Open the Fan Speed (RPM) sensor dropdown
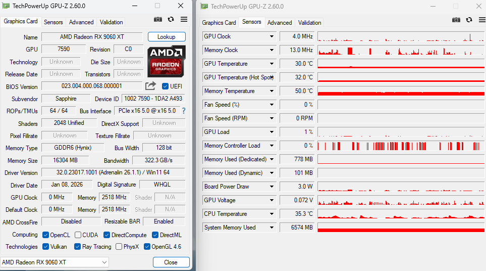This screenshot has width=486, height=271. 272,118
